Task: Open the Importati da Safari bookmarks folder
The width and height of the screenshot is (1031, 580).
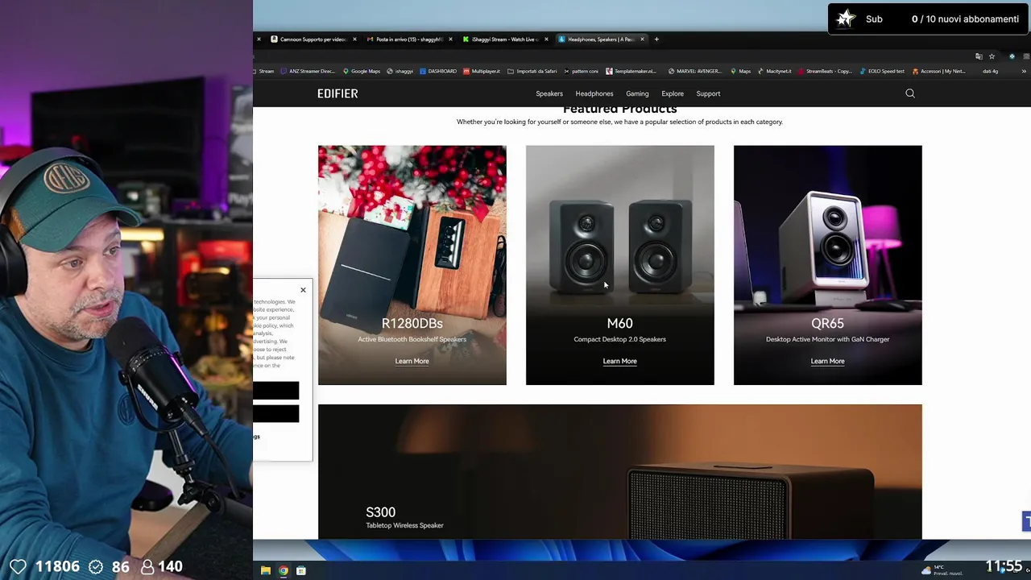Action: [532, 71]
